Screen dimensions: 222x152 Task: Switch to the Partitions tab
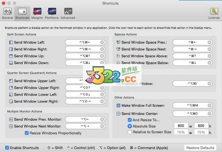(52, 14)
